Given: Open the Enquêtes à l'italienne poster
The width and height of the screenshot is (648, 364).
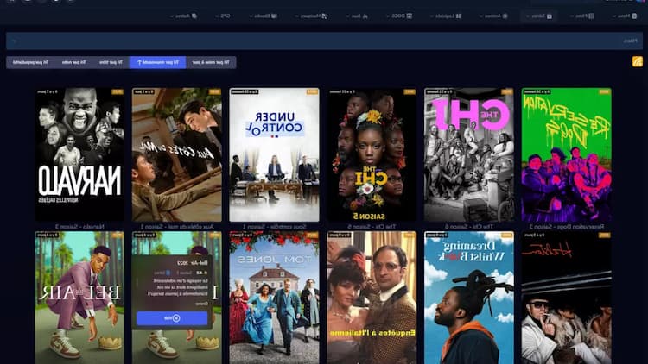Looking at the screenshot, I should click(372, 298).
